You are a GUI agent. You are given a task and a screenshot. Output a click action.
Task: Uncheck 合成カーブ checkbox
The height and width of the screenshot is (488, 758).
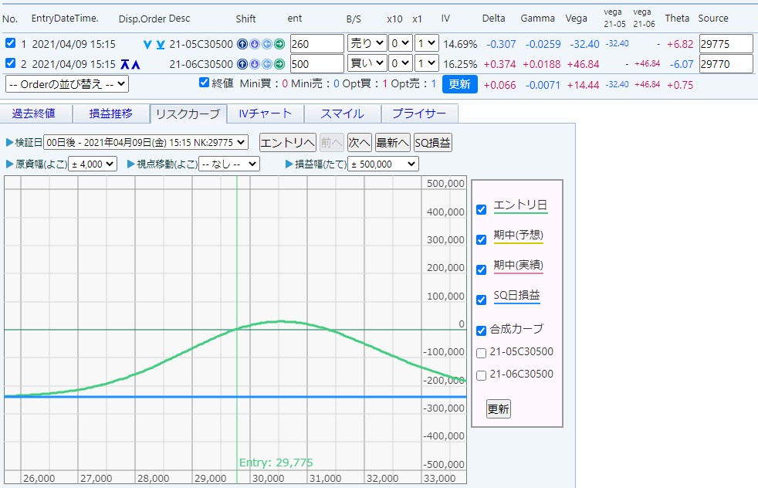tap(481, 330)
